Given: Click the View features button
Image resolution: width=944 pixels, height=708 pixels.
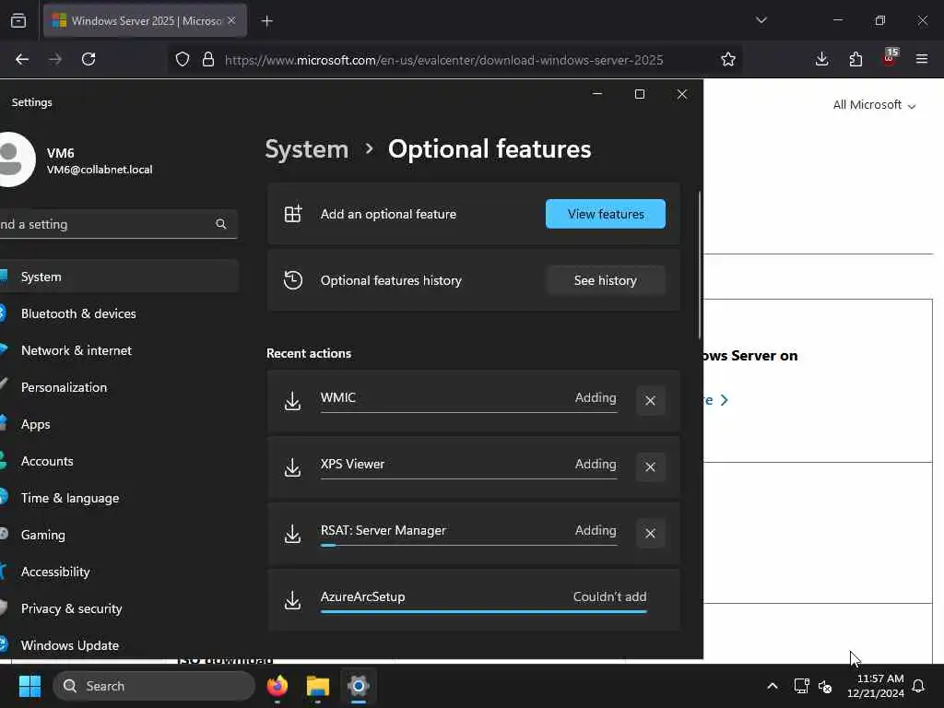Looking at the screenshot, I should tap(605, 214).
